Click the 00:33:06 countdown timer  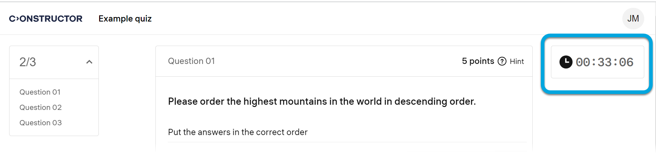(x=604, y=62)
